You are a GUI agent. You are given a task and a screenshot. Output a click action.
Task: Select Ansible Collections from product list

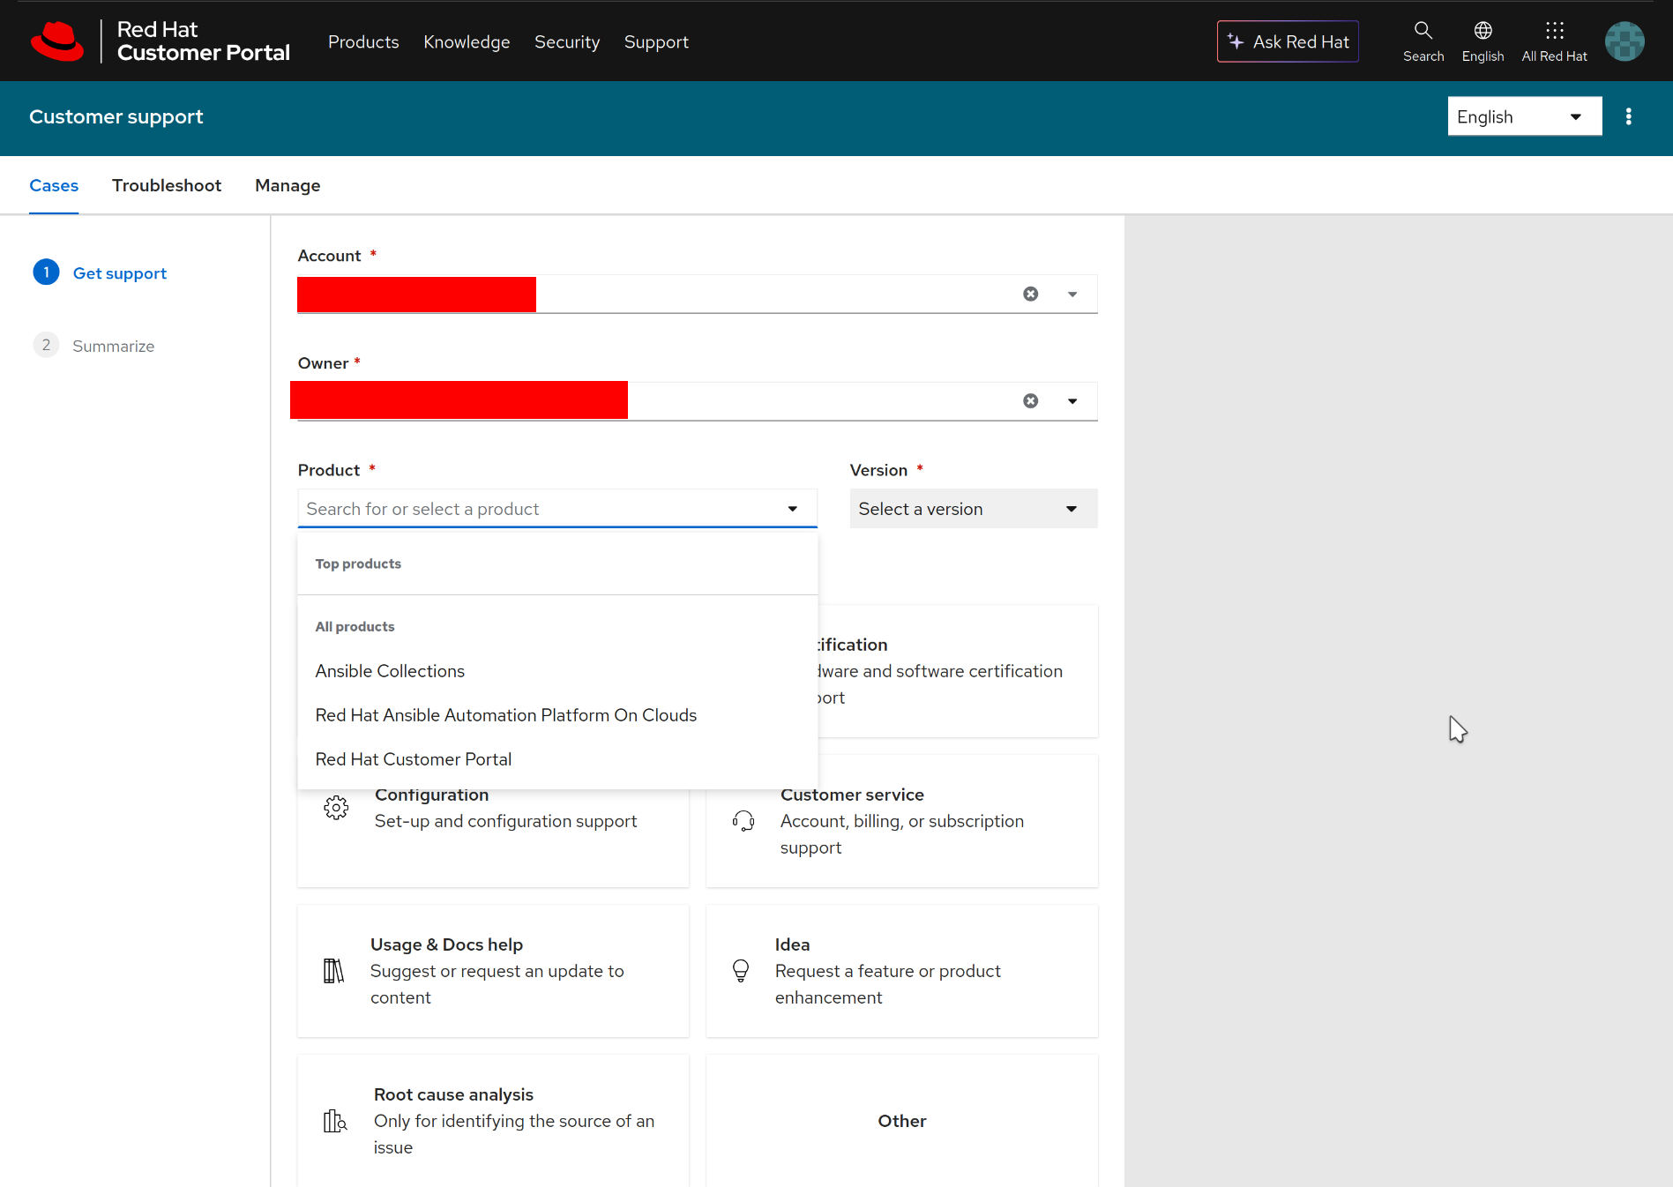(557, 671)
